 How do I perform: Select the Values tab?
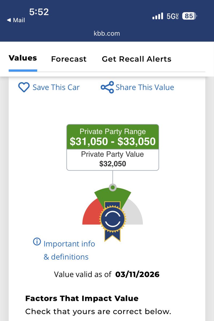tap(23, 58)
